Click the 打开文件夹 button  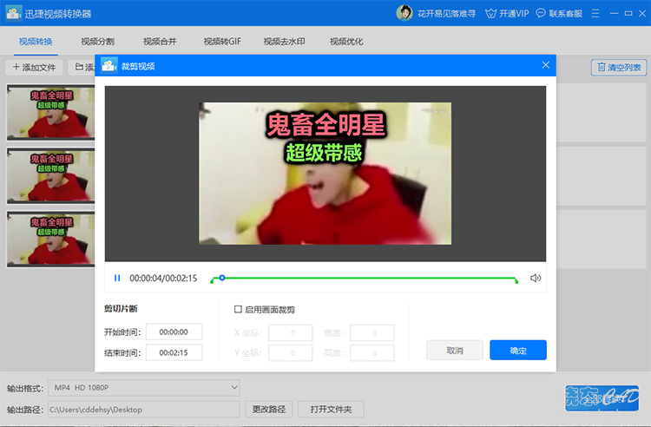331,409
